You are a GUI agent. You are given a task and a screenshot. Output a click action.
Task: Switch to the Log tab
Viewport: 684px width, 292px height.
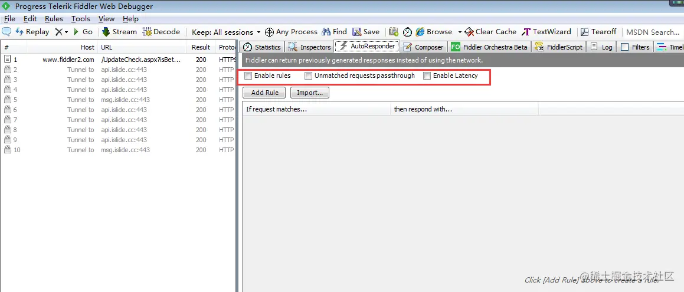(x=601, y=47)
